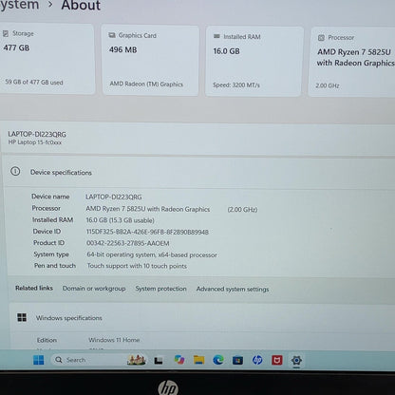Viewport: 395px width, 395px height.
Task: Collapse the Device specifications section
Action: (x=198, y=172)
